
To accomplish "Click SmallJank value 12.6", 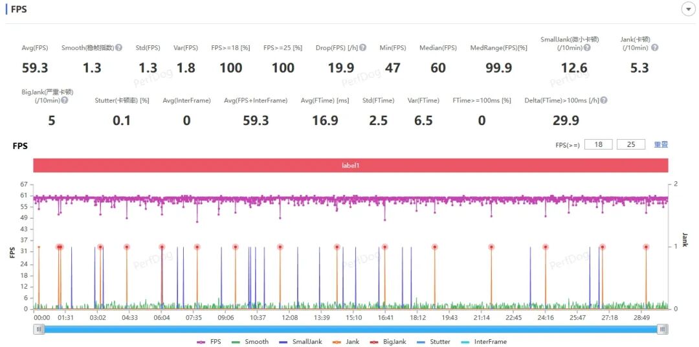I will pos(574,68).
